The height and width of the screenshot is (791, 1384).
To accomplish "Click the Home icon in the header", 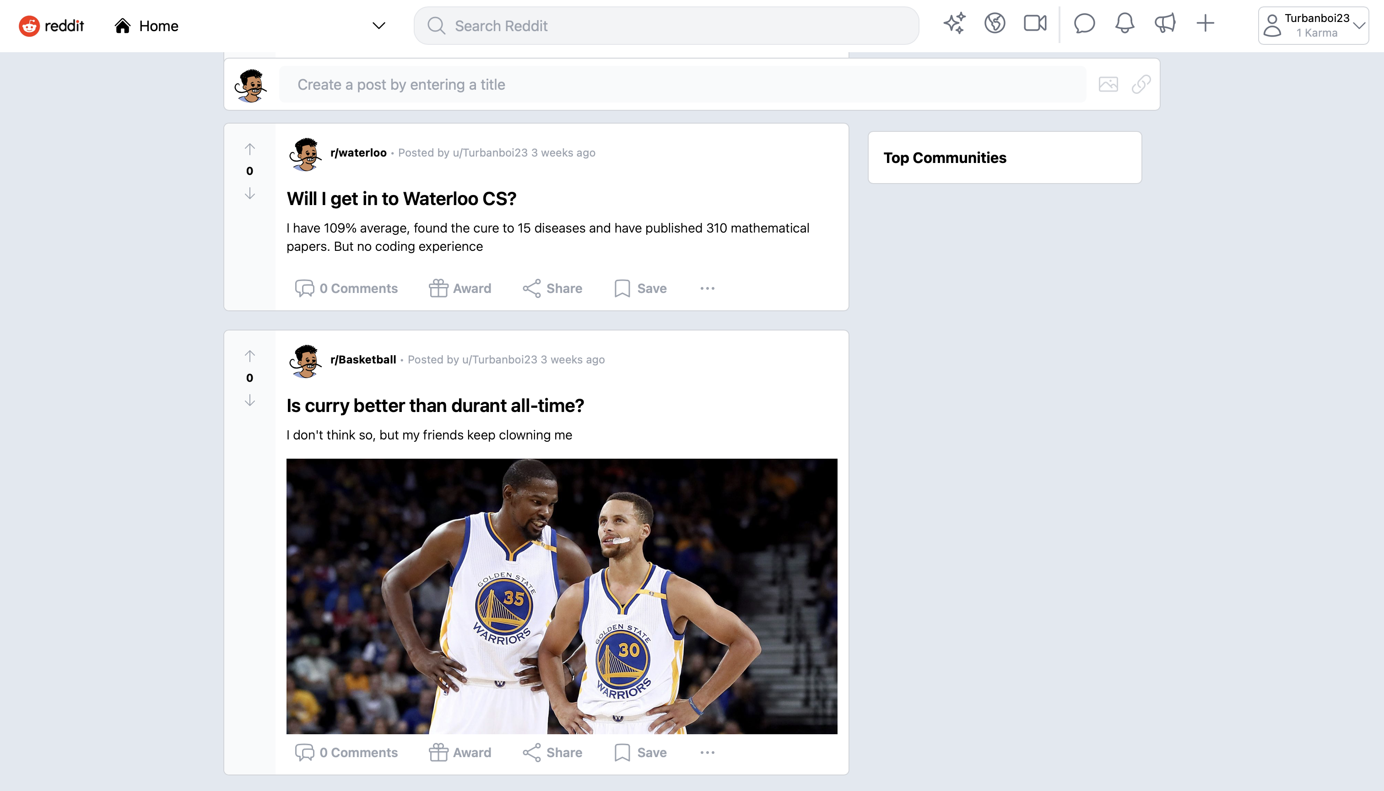I will 123,26.
